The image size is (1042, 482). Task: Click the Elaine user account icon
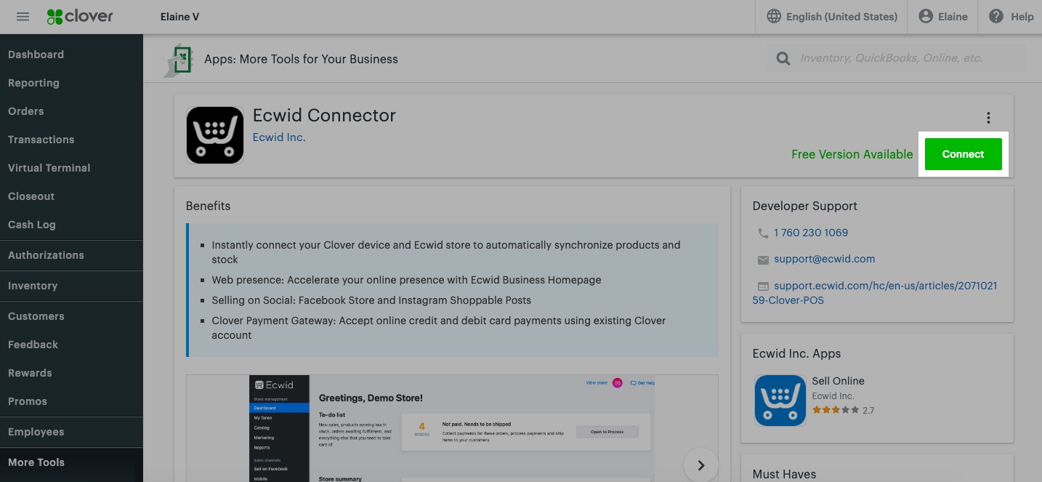coord(925,16)
